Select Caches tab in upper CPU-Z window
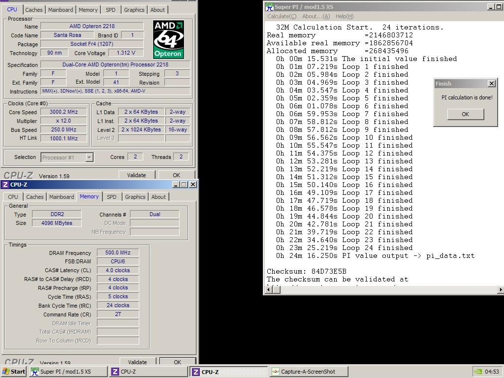This screenshot has width=504, height=378. (x=34, y=10)
